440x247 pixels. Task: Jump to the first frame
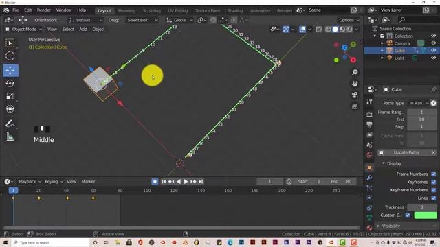164,181
